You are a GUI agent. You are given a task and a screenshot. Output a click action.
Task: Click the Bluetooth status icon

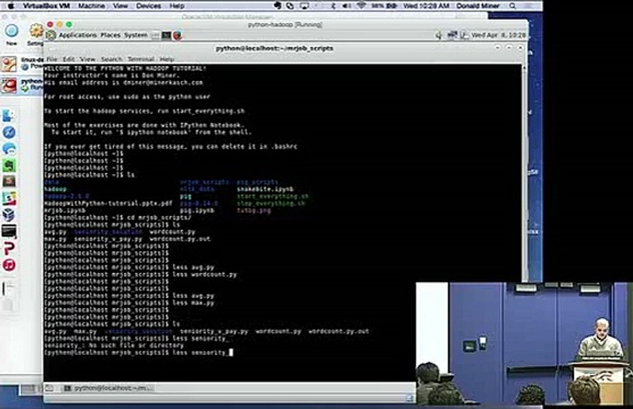(x=334, y=6)
